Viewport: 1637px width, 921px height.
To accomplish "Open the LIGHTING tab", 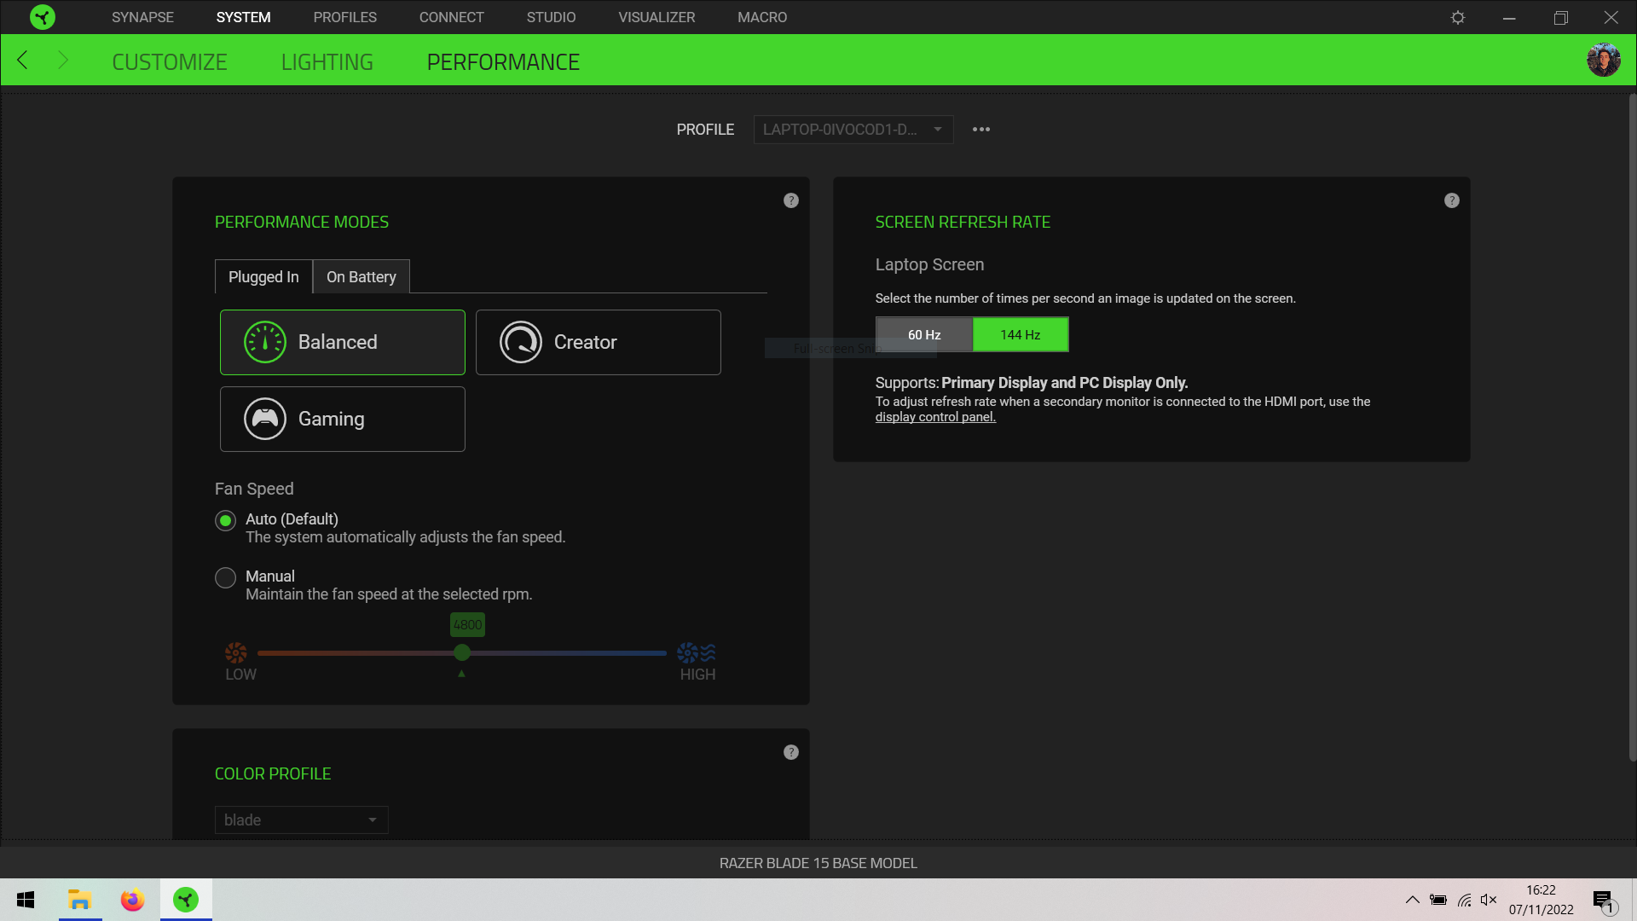I will click(327, 61).
